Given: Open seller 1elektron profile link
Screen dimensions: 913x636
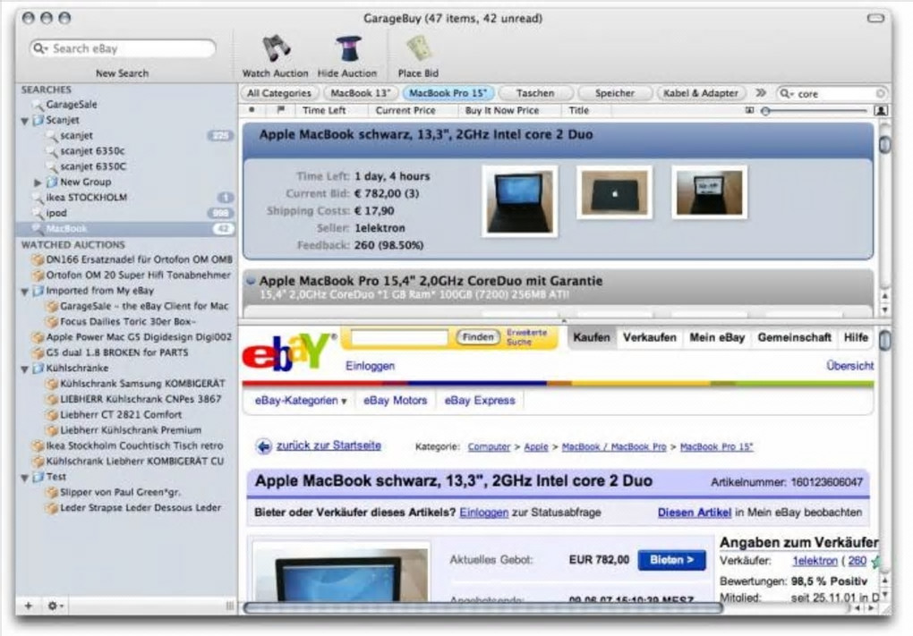Looking at the screenshot, I should [815, 561].
